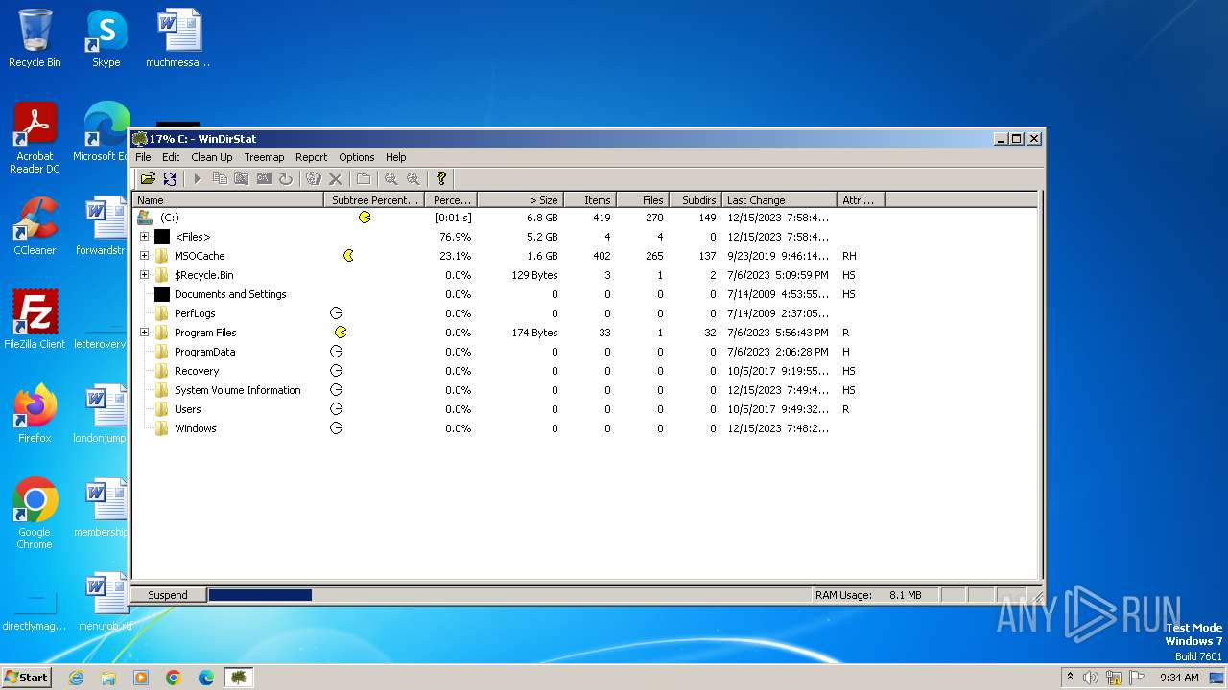Open the Report menu
This screenshot has height=690, width=1228.
click(x=312, y=157)
